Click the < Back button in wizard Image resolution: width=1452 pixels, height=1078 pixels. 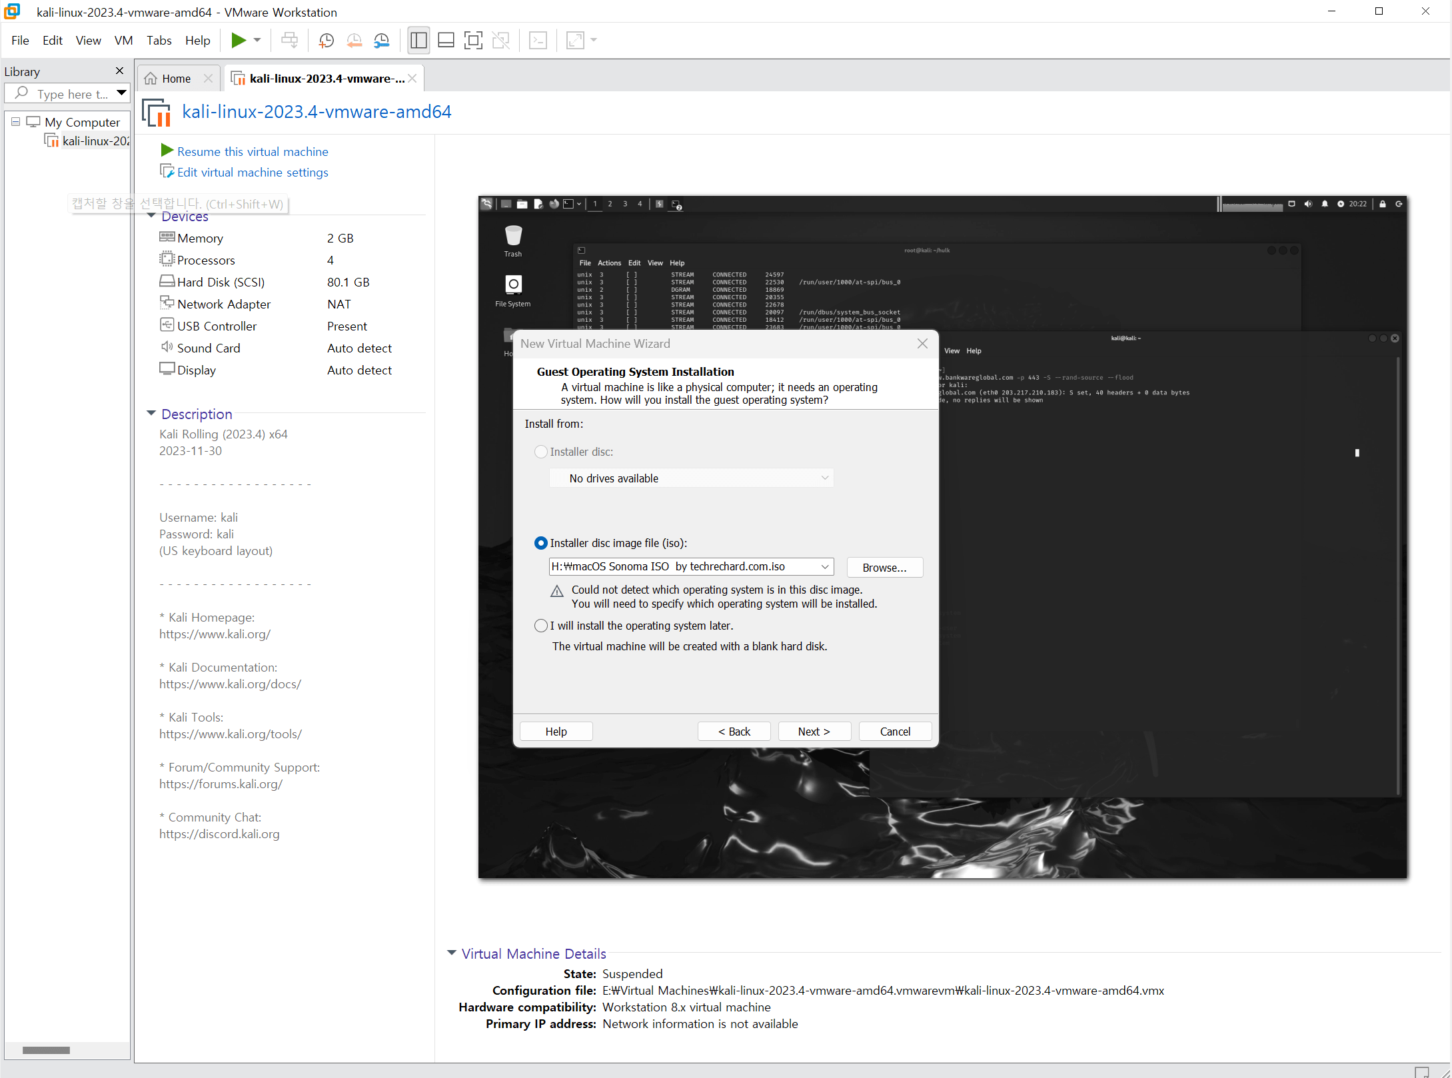click(x=734, y=732)
